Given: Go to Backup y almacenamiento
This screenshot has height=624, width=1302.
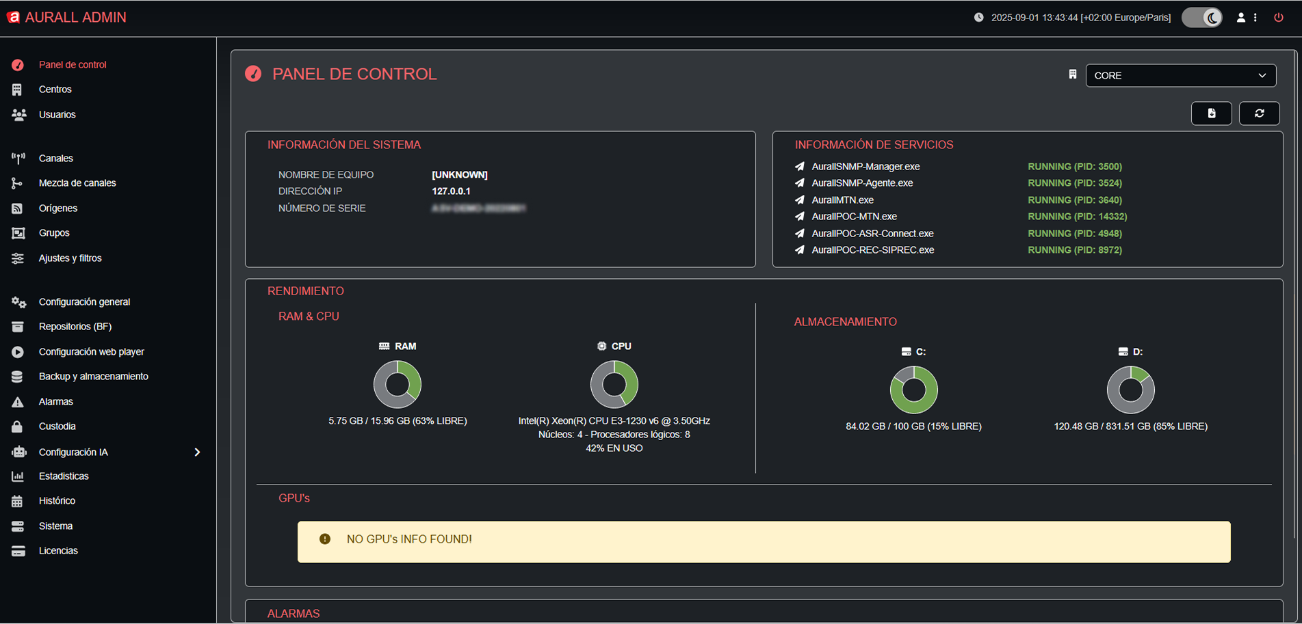Looking at the screenshot, I should tap(93, 377).
